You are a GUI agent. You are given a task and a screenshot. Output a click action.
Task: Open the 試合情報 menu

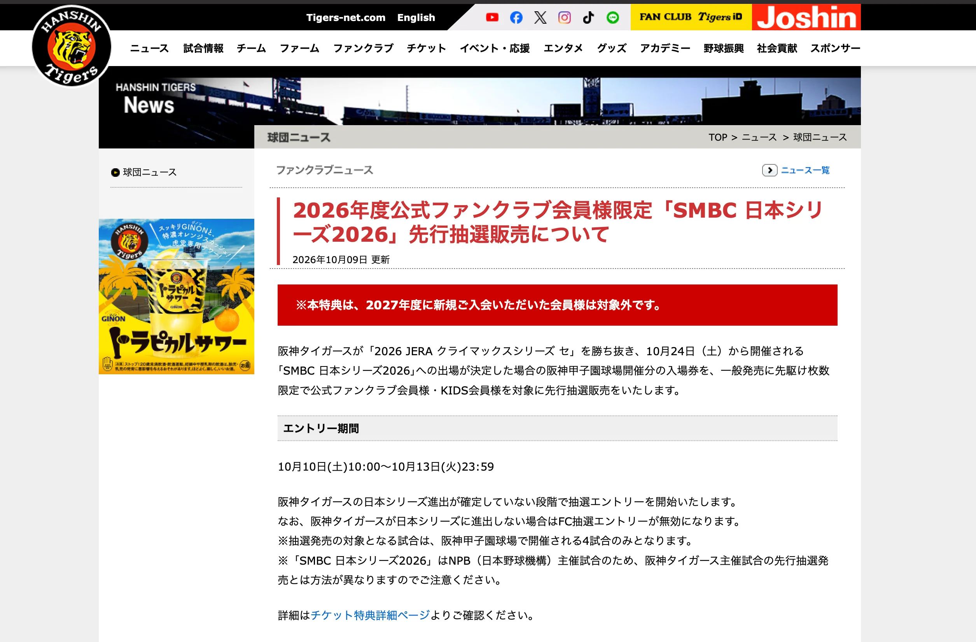[x=203, y=48]
